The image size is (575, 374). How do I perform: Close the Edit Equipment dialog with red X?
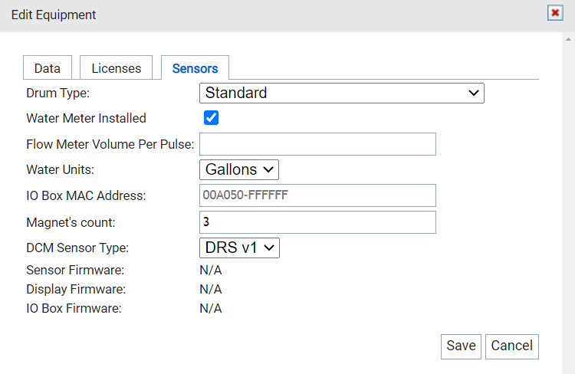(x=555, y=13)
